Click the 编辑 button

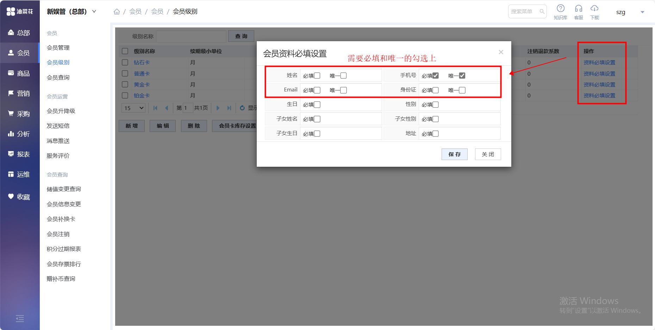(x=163, y=126)
